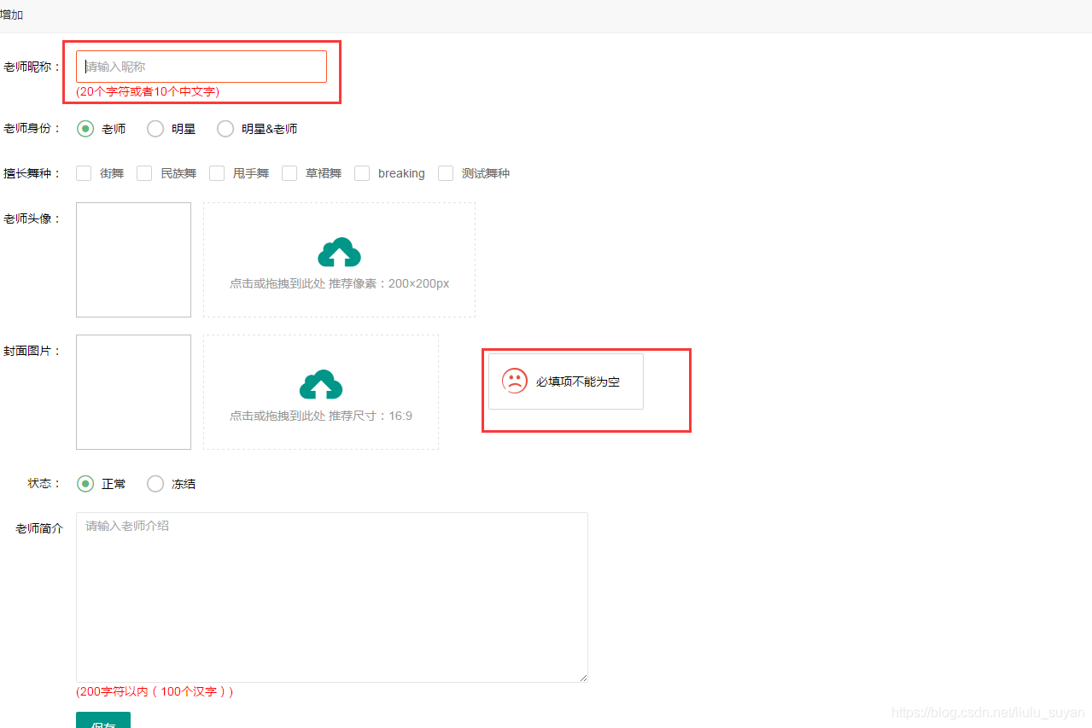Check the 民族舞 checkbox
This screenshot has height=728, width=1092.
coord(144,172)
